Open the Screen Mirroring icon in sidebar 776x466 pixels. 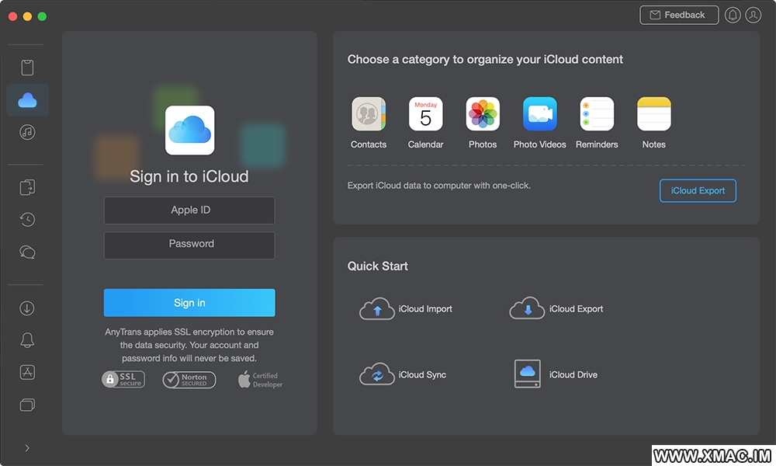point(27,405)
